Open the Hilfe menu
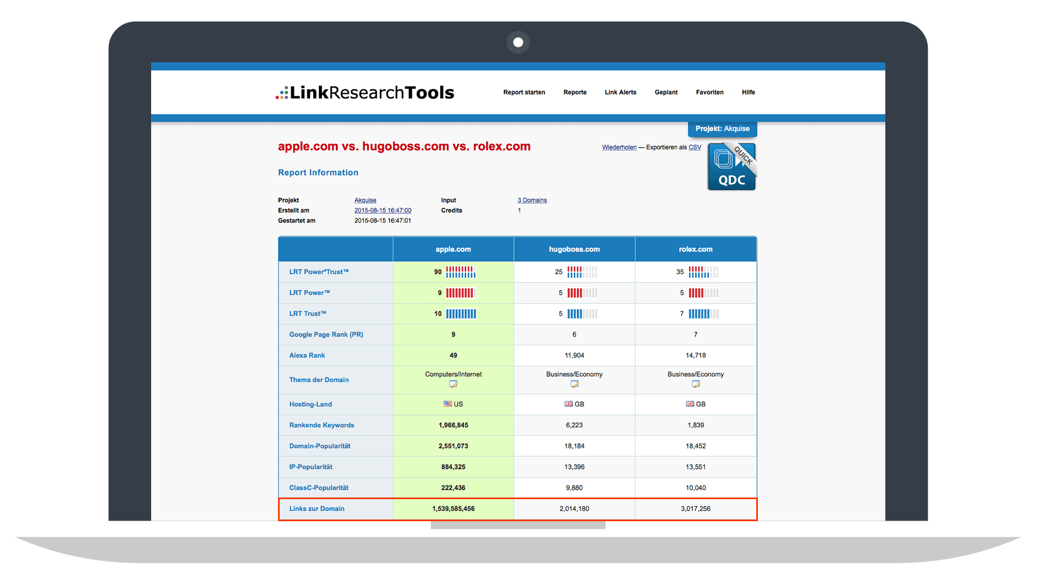 749,93
